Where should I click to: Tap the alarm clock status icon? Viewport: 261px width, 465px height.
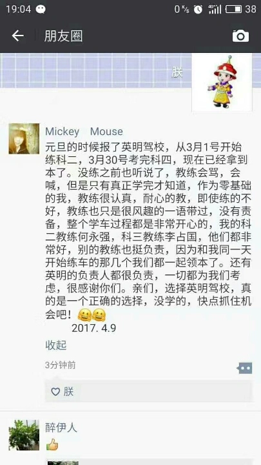point(198,9)
